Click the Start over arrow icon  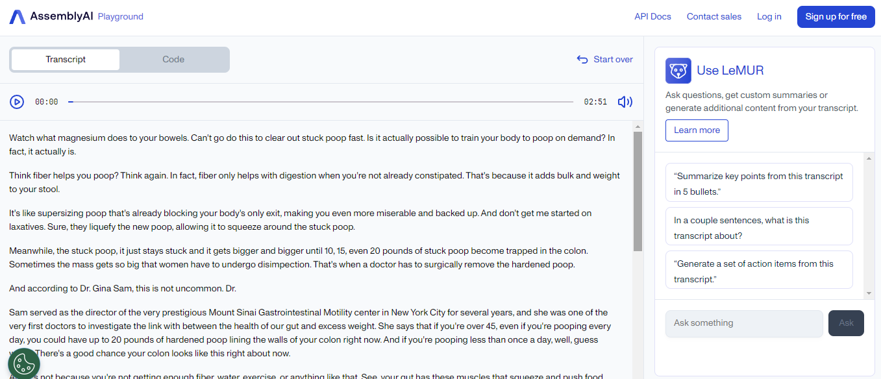(582, 59)
